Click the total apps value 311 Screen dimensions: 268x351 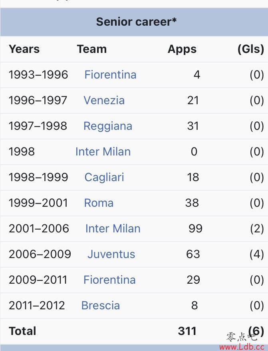[187, 331]
